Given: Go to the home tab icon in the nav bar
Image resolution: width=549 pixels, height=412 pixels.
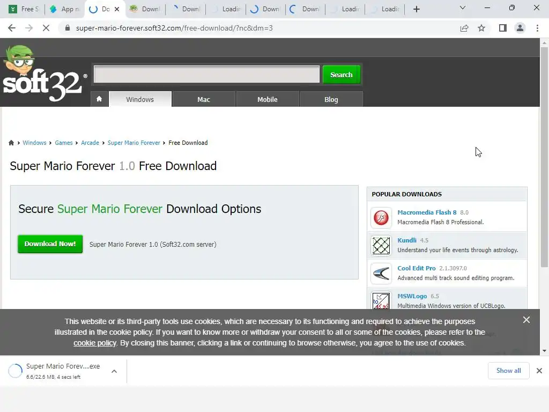Looking at the screenshot, I should tap(99, 99).
